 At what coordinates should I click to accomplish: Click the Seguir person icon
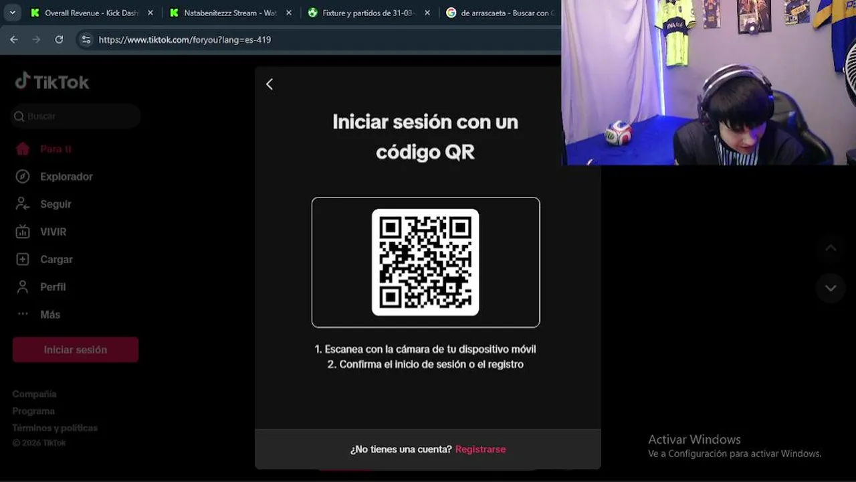pos(23,204)
